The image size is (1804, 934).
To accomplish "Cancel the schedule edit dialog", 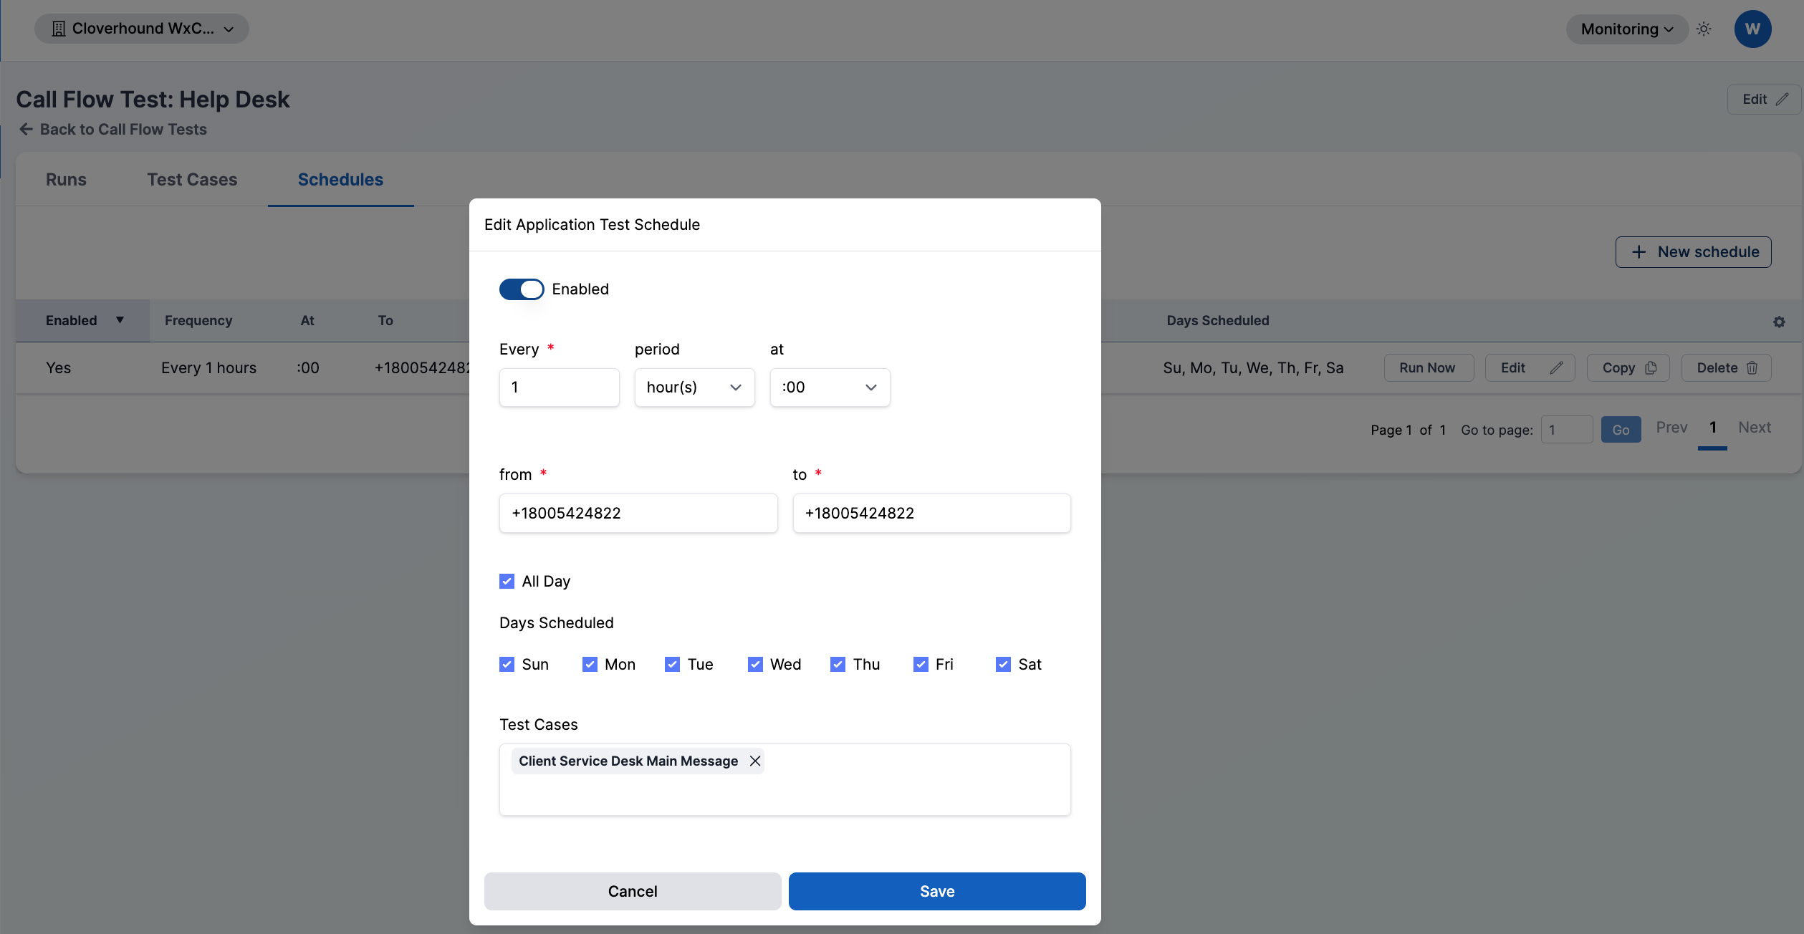I will pyautogui.click(x=632, y=891).
